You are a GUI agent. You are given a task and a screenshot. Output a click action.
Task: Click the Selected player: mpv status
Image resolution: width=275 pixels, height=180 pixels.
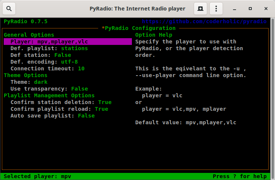coord(37,176)
